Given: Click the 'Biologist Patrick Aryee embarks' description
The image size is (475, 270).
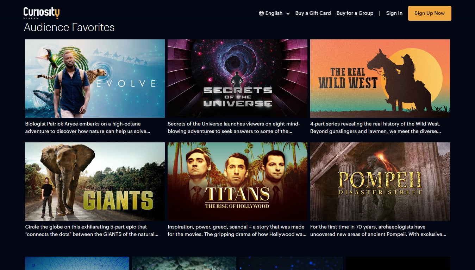Looking at the screenshot, I should [88, 128].
